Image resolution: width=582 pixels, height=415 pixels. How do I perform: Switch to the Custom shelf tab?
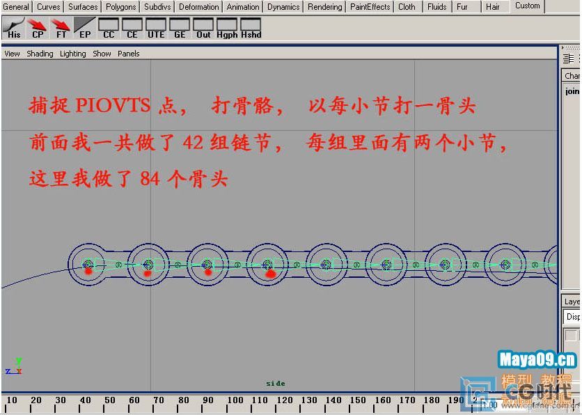pos(528,6)
